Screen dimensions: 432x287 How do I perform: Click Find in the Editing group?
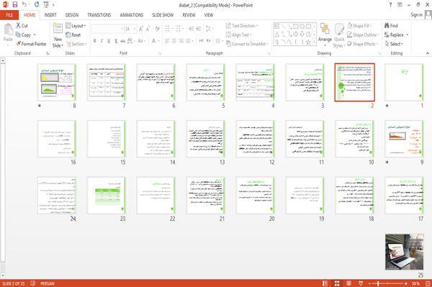coord(391,26)
